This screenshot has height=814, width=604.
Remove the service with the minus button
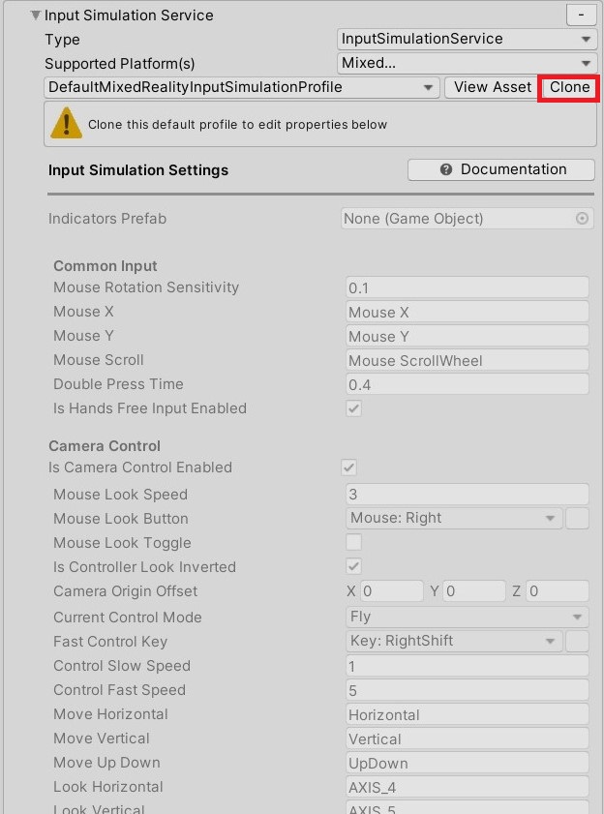[581, 15]
